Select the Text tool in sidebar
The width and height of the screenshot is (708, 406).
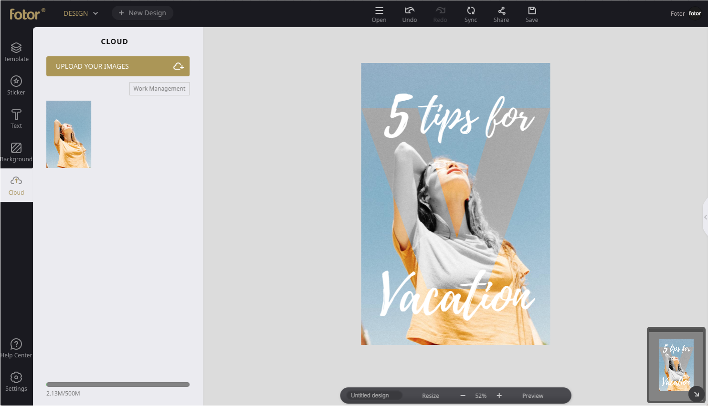click(x=16, y=118)
